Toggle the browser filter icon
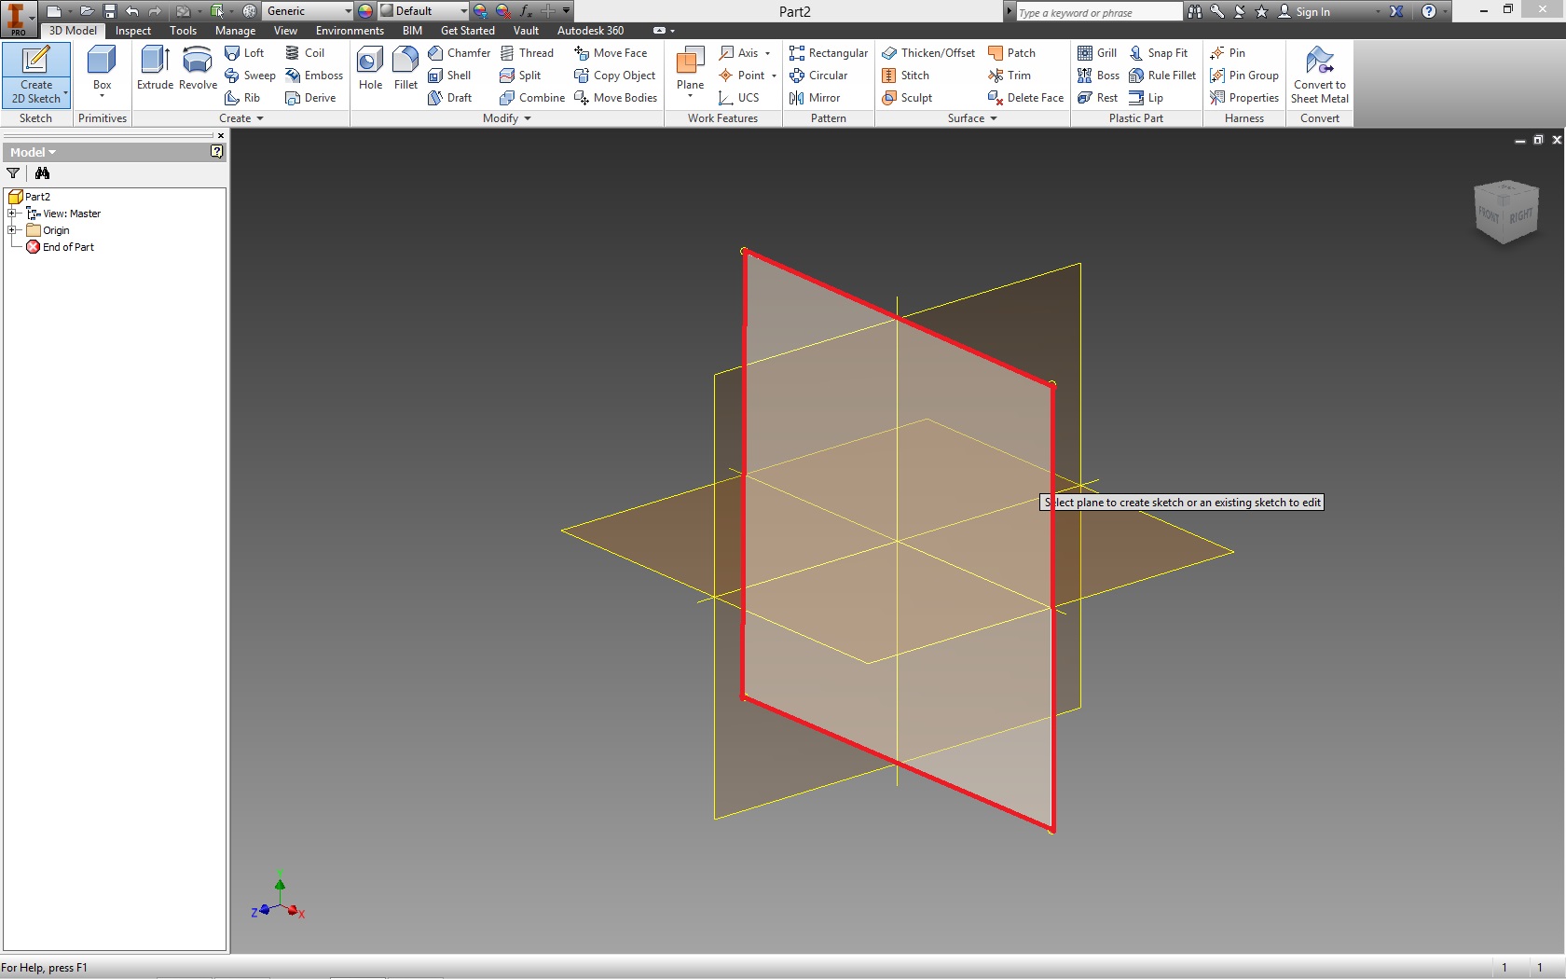 click(13, 173)
